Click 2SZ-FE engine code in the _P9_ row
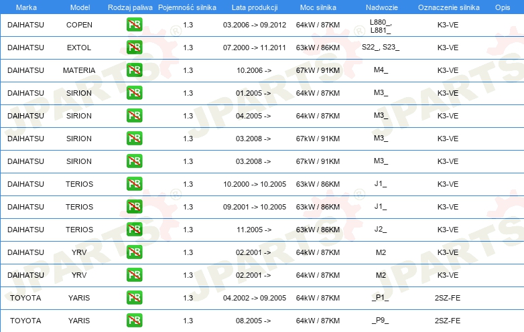This screenshot has width=524, height=332. tap(448, 321)
